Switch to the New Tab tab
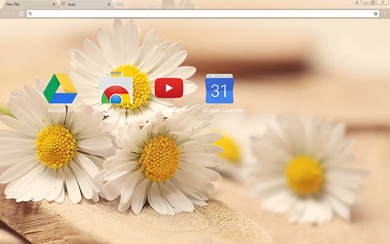Image resolution: width=390 pixels, height=244 pixels. click(x=29, y=4)
